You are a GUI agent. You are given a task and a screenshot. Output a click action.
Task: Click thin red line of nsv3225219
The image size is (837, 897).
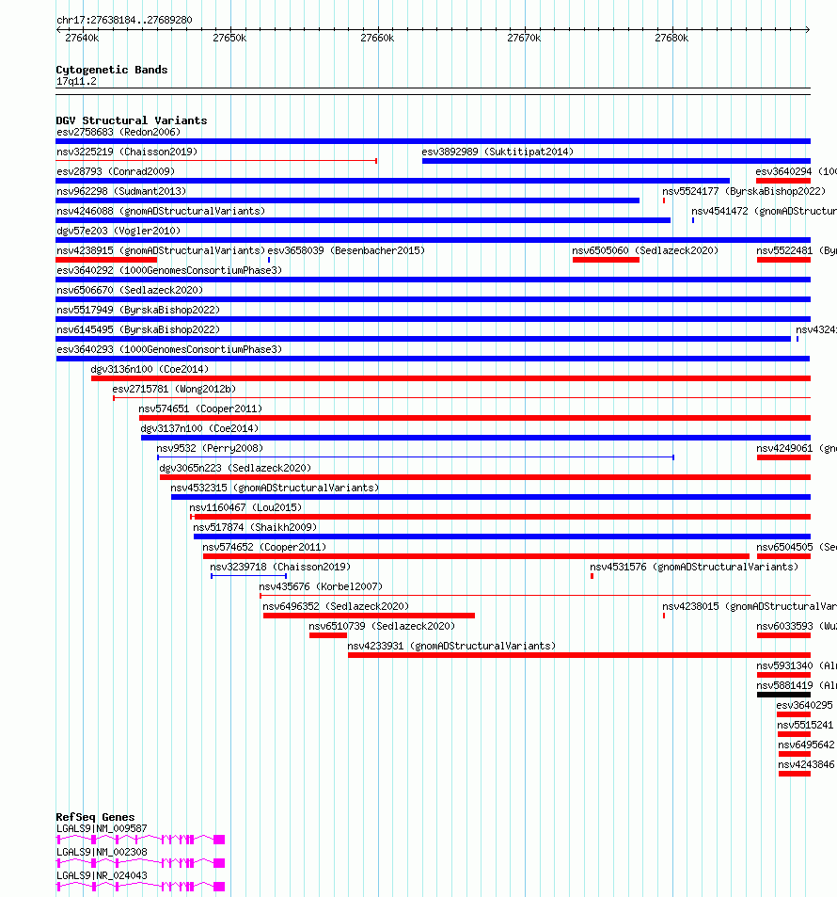pos(216,161)
